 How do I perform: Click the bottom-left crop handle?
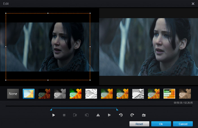[6, 80]
